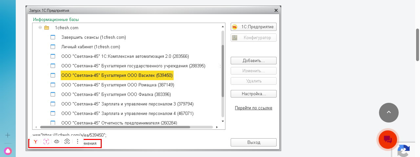The width and height of the screenshot is (420, 157).
Task: Collapse the 1cfresh.com folder tree node
Action: tap(40, 28)
